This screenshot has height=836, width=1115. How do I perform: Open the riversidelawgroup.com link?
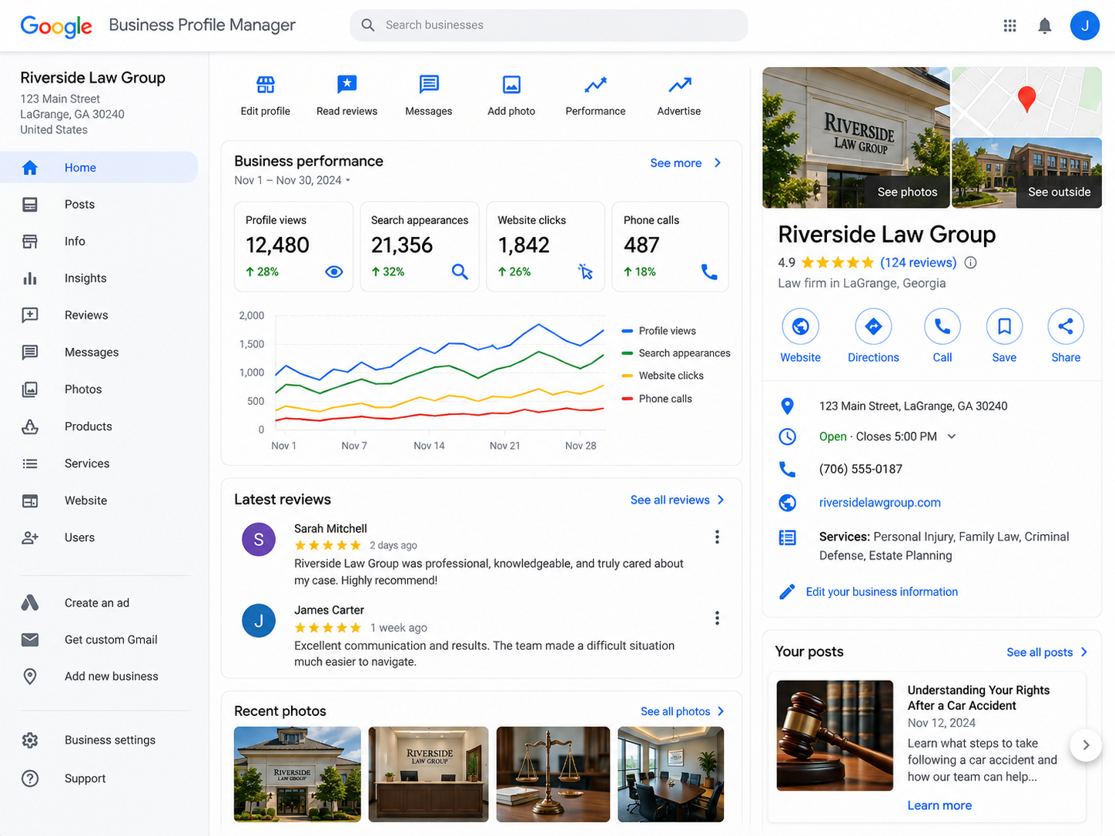click(x=880, y=503)
